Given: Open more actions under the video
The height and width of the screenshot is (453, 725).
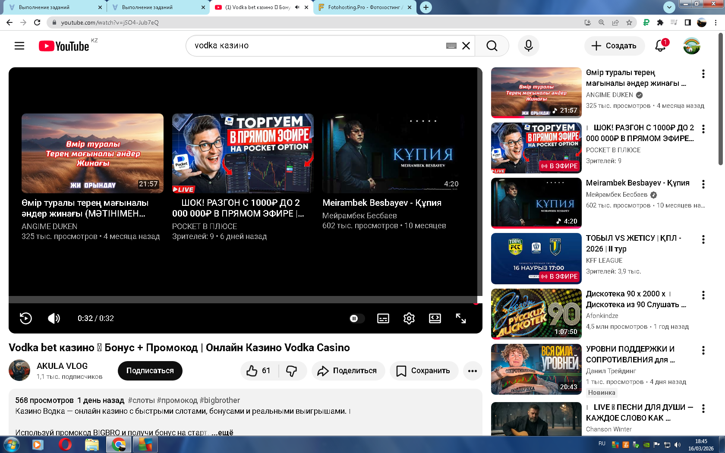Looking at the screenshot, I should coord(473,371).
